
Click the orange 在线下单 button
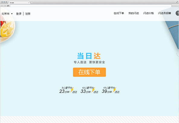coord(89,72)
